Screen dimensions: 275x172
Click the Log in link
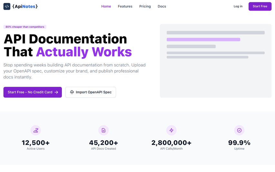pos(238,6)
